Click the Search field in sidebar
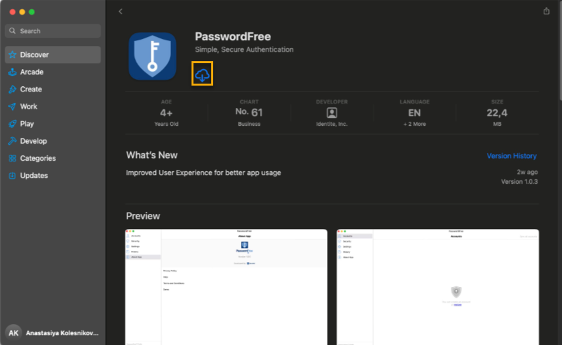This screenshot has height=345, width=562. tap(53, 31)
